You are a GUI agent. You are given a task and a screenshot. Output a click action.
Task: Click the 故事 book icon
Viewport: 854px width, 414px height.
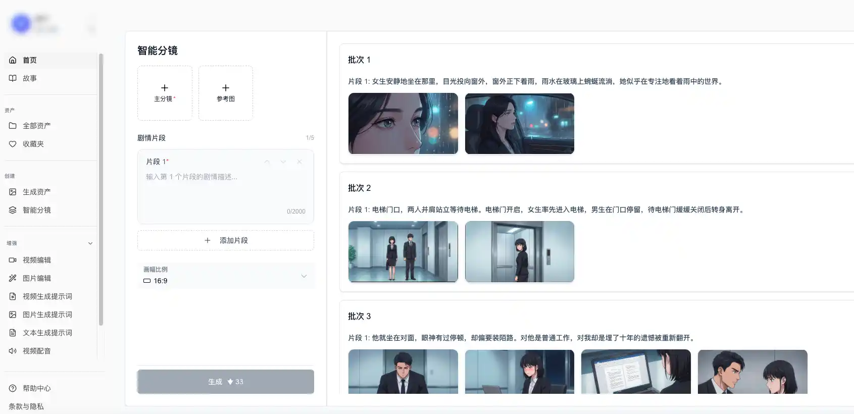(x=13, y=78)
